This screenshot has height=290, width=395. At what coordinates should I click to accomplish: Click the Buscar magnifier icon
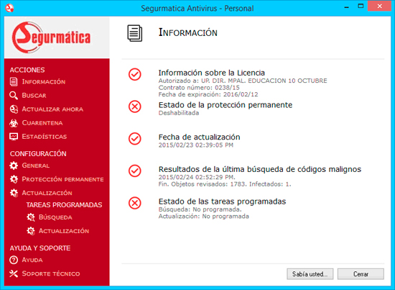[14, 96]
